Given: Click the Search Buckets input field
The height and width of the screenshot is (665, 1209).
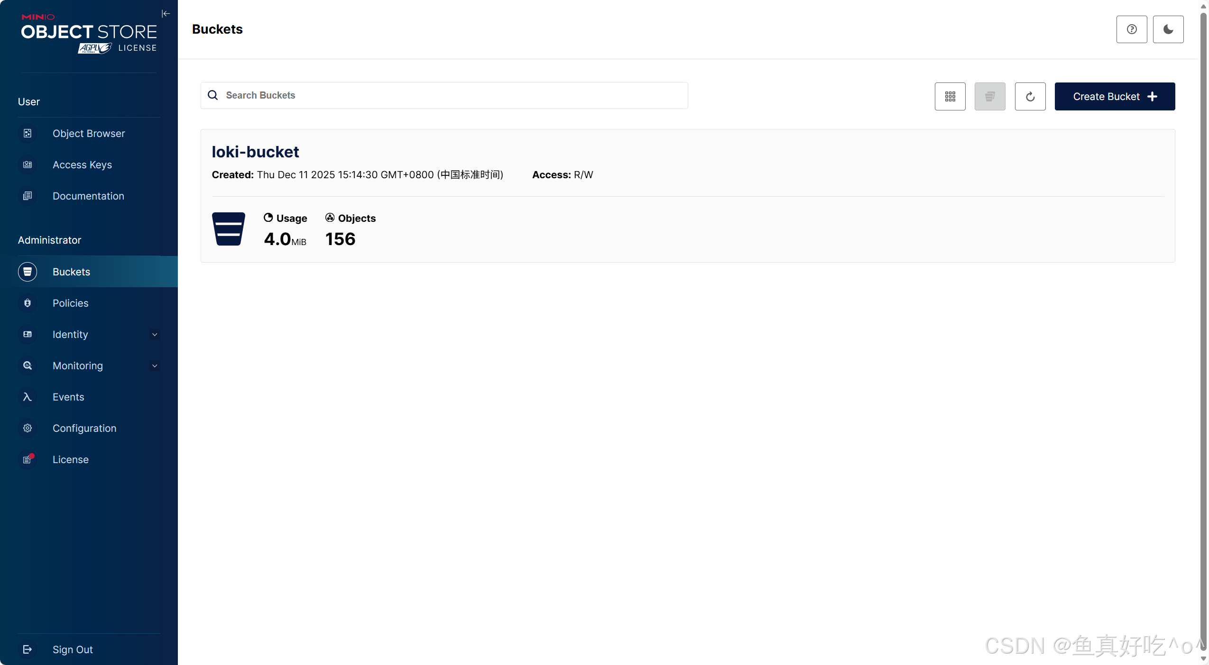Looking at the screenshot, I should pyautogui.click(x=444, y=95).
